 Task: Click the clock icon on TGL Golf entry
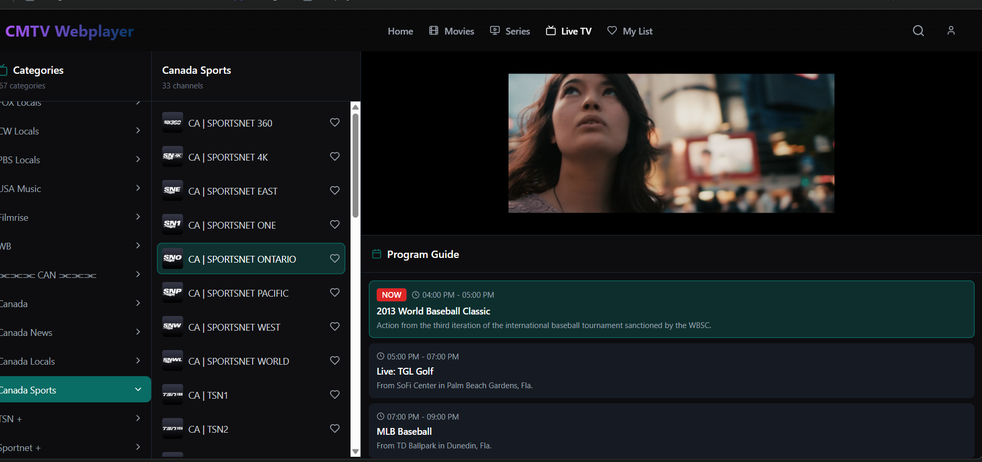[380, 356]
